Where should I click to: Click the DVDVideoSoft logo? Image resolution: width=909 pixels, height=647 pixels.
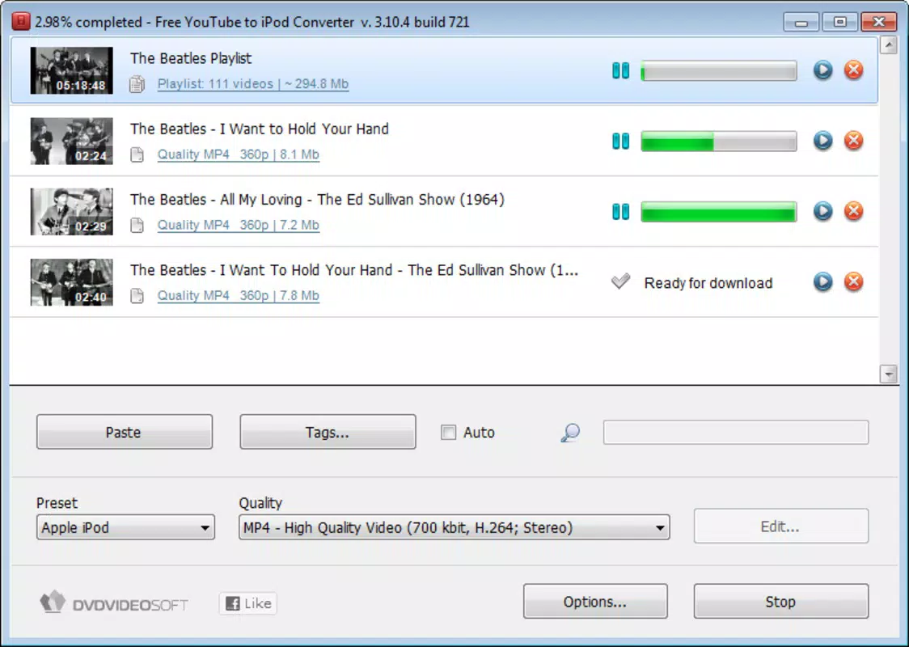[113, 603]
